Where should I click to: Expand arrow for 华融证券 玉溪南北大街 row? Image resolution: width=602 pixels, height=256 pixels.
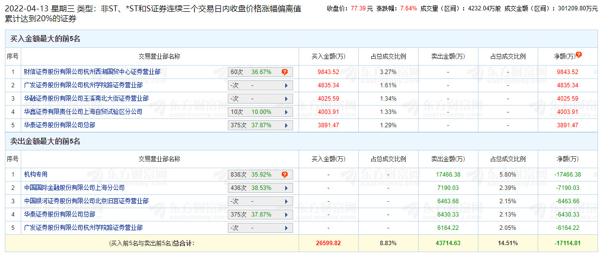click(x=286, y=99)
